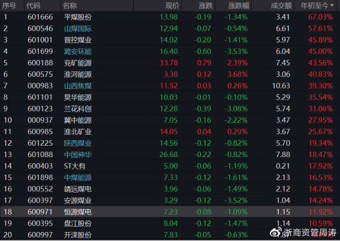Click the 3.68% change of 淮河能源
This screenshot has width=340, height=241.
click(237, 74)
